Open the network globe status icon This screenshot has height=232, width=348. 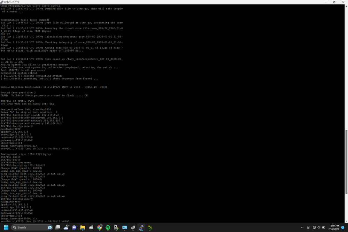[x=315, y=227]
